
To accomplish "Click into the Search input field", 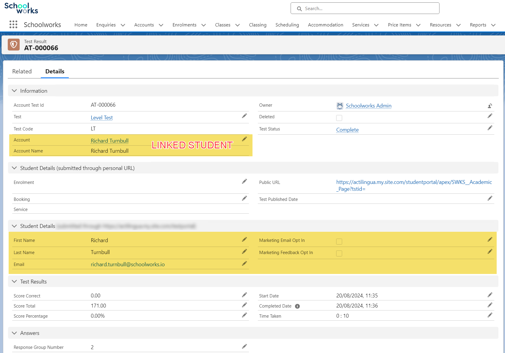I will [369, 9].
